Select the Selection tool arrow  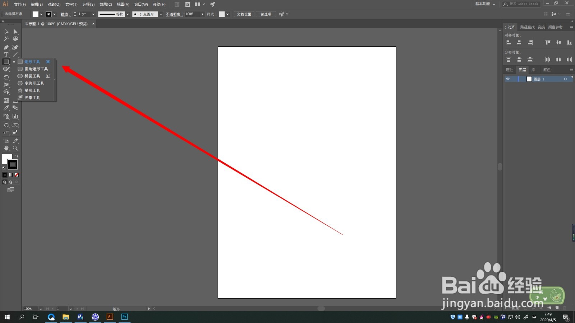(x=6, y=32)
